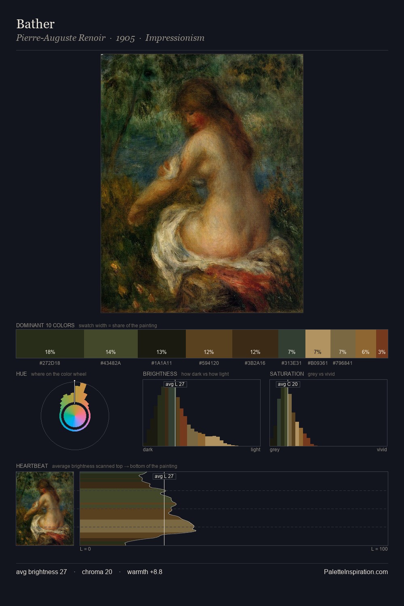Select the 12% brown swatch above #594120
The height and width of the screenshot is (606, 404).
(x=209, y=344)
